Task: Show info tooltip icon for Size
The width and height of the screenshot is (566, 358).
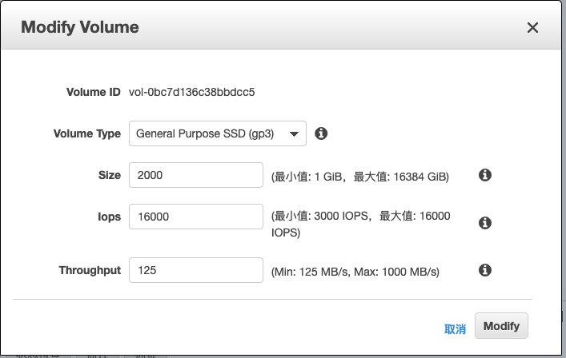Action: coord(484,175)
